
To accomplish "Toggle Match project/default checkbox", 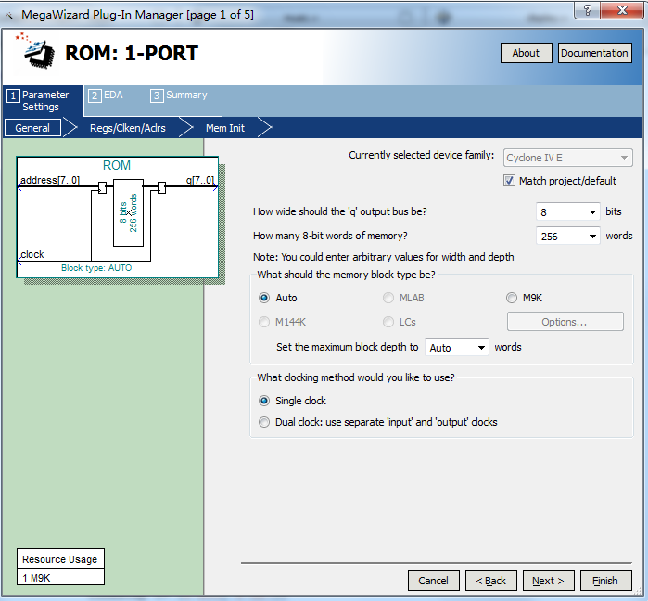I will [509, 181].
